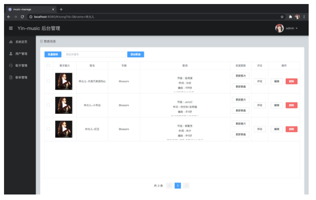Click the 共 3 条 total count text

(159, 186)
